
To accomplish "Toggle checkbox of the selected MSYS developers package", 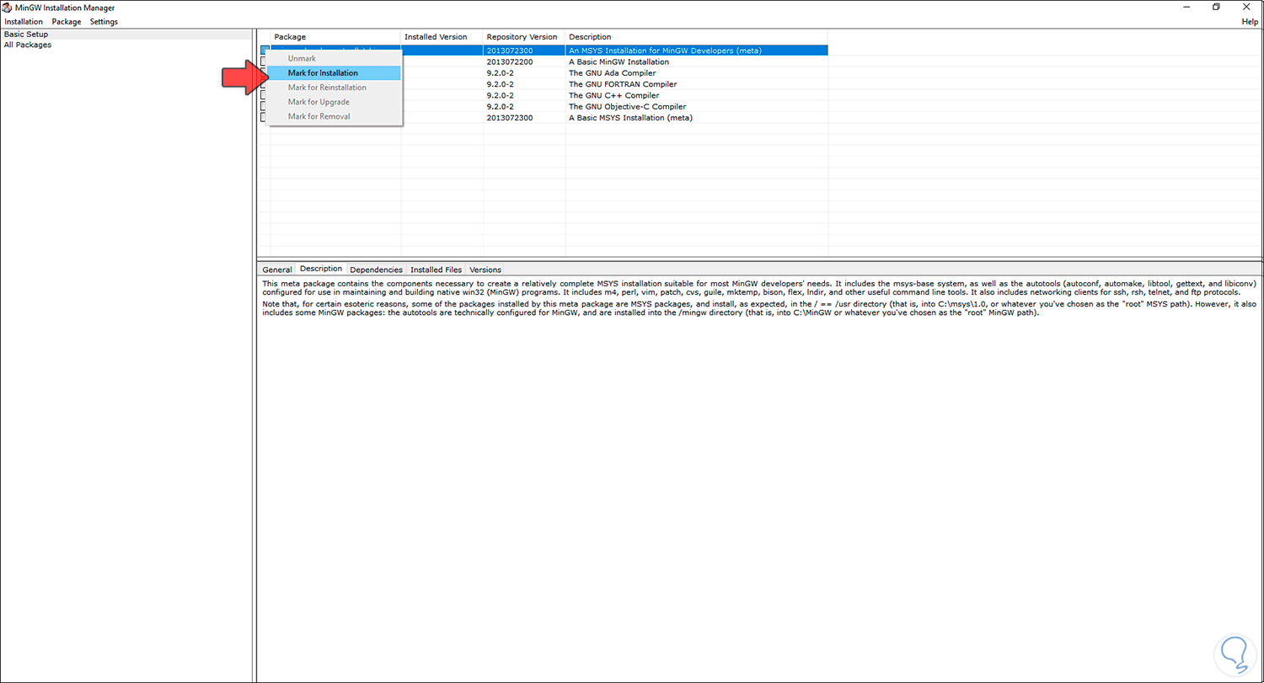I will coord(264,50).
